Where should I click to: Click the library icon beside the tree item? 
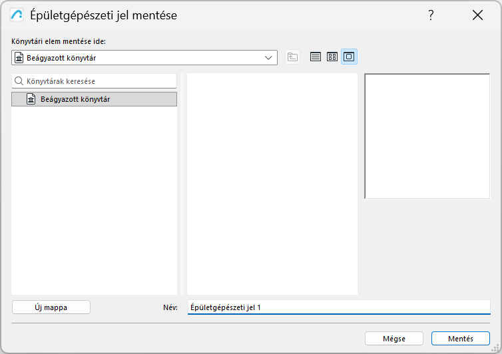pyautogui.click(x=31, y=99)
